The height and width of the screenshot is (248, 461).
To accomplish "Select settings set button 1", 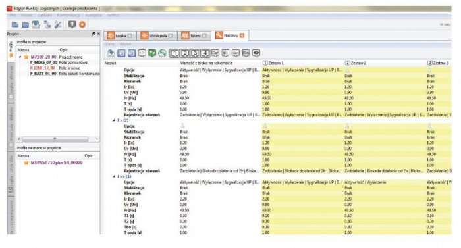I will (x=175, y=53).
